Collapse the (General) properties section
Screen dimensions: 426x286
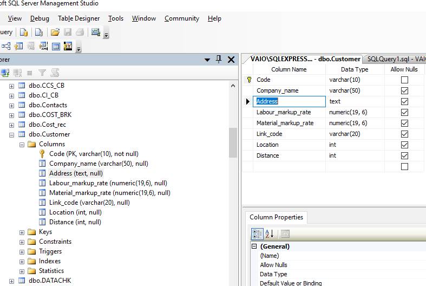click(x=254, y=246)
